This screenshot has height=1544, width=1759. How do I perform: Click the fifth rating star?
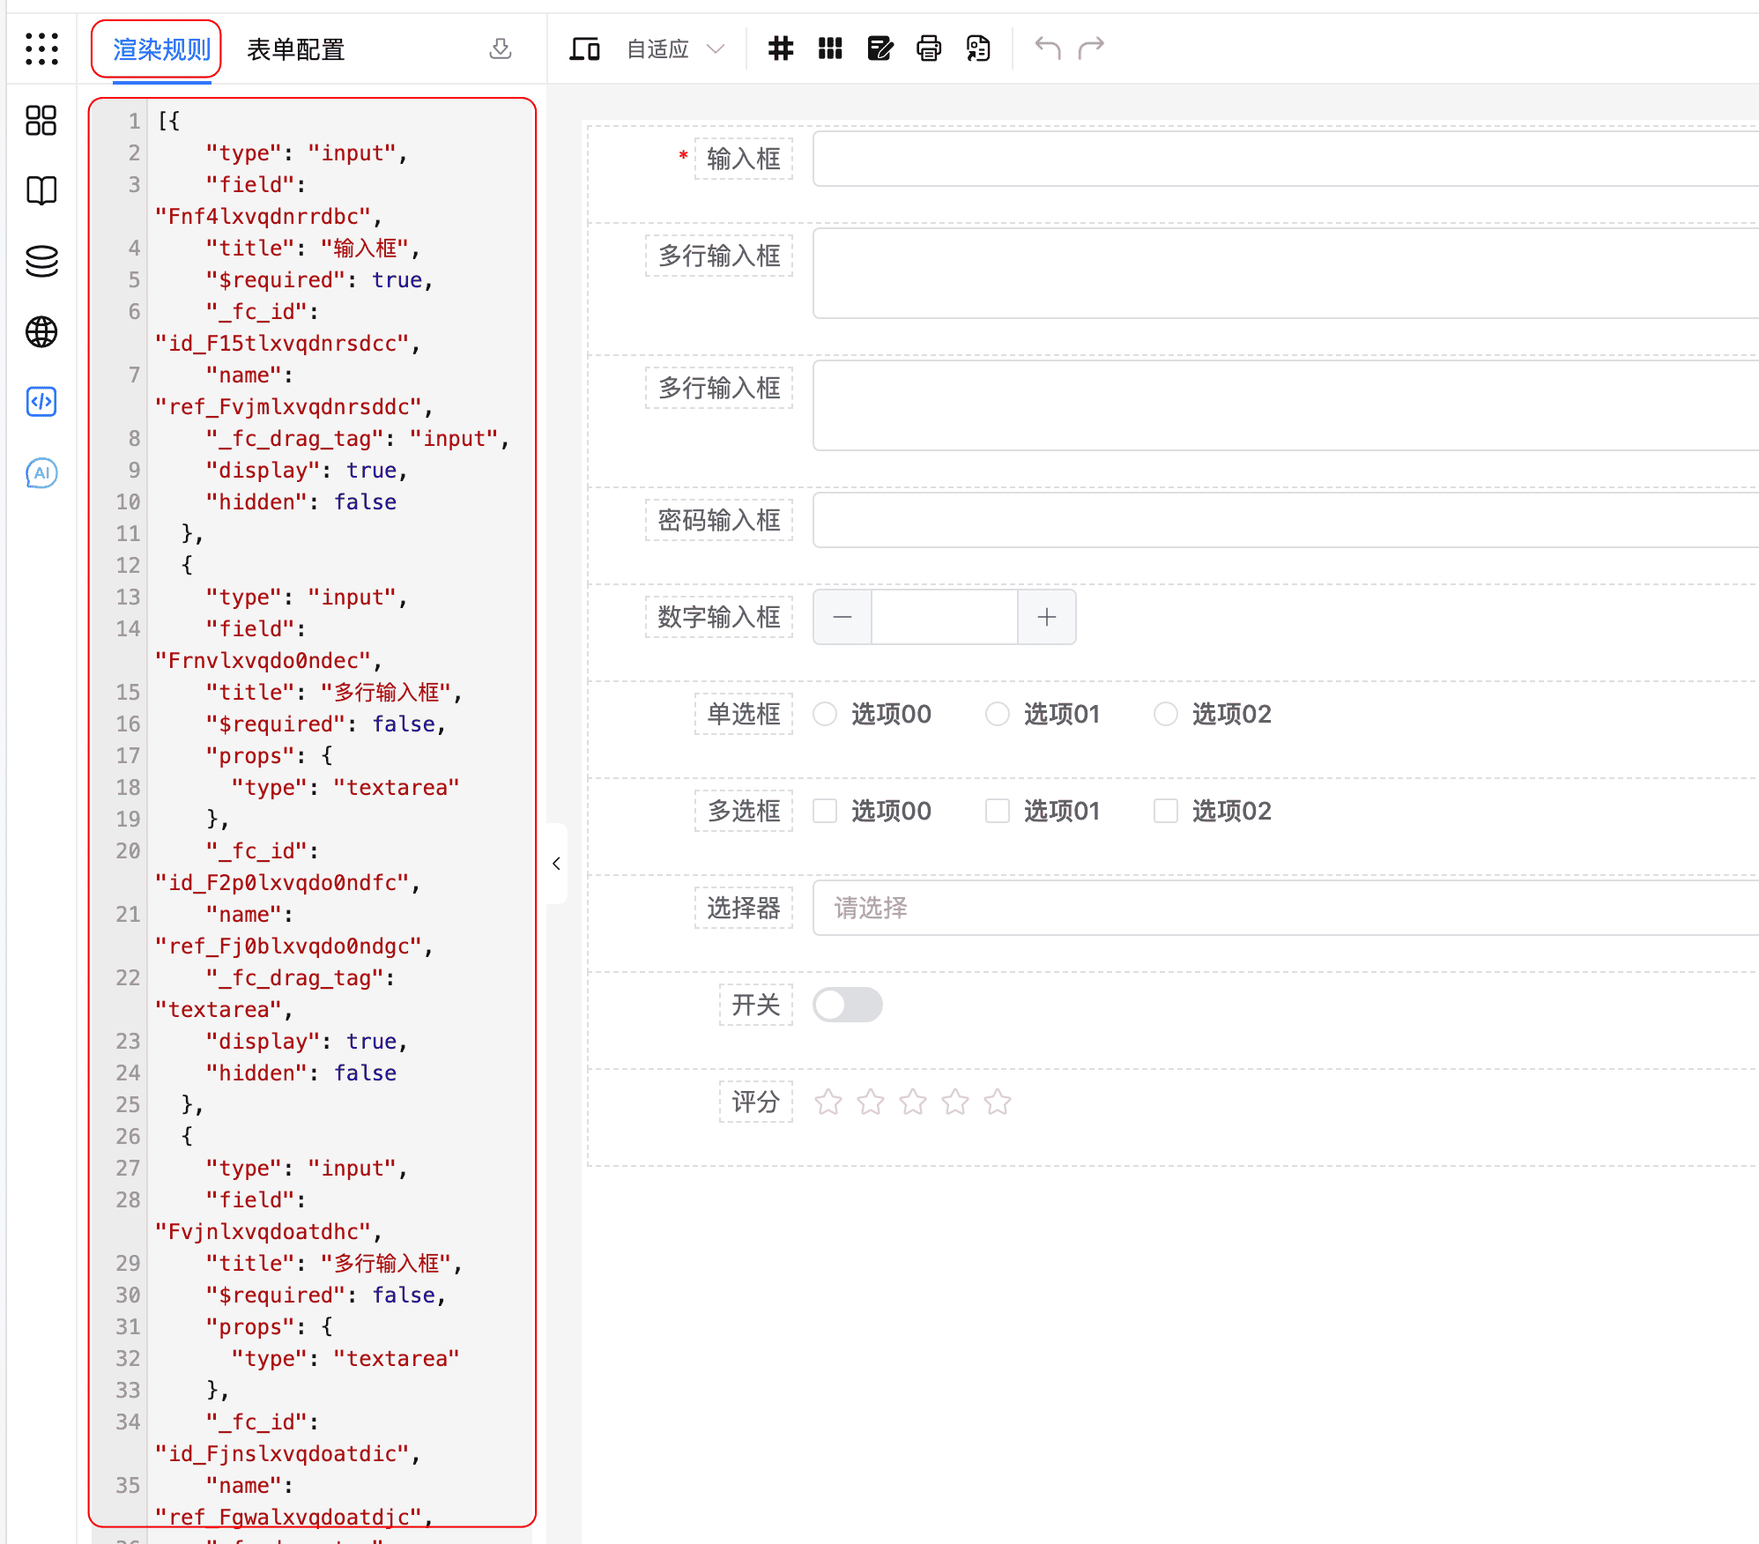coord(997,1102)
